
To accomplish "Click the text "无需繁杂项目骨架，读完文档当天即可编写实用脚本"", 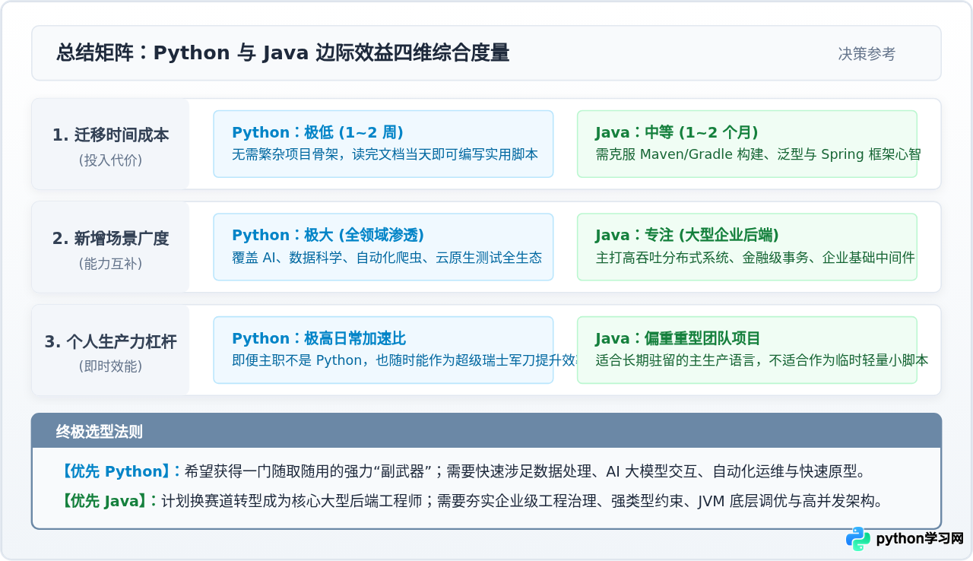I will (x=385, y=154).
